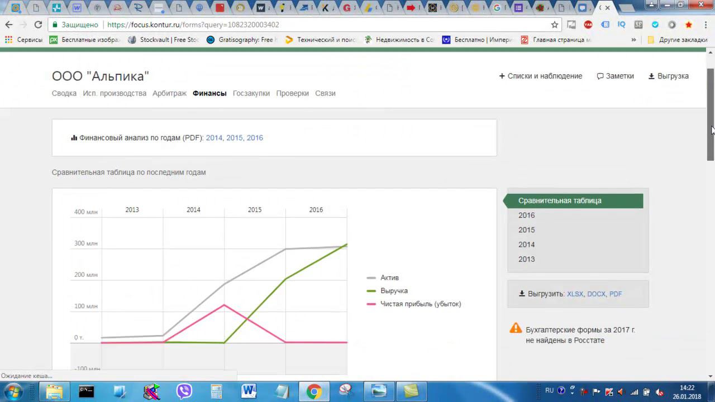
Task: Open File Explorer from the taskbar
Action: pos(54,391)
